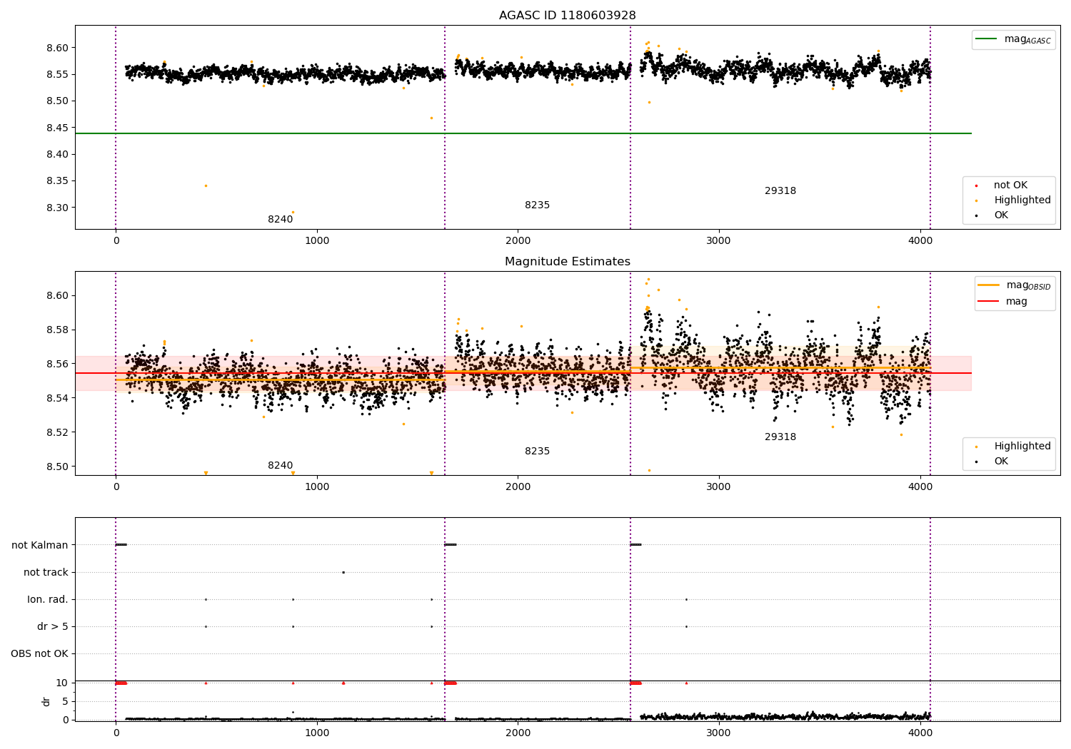Click obsid label 8235 in the Magnitude Estimates plot
Screen dimensions: 1071x749
click(537, 452)
